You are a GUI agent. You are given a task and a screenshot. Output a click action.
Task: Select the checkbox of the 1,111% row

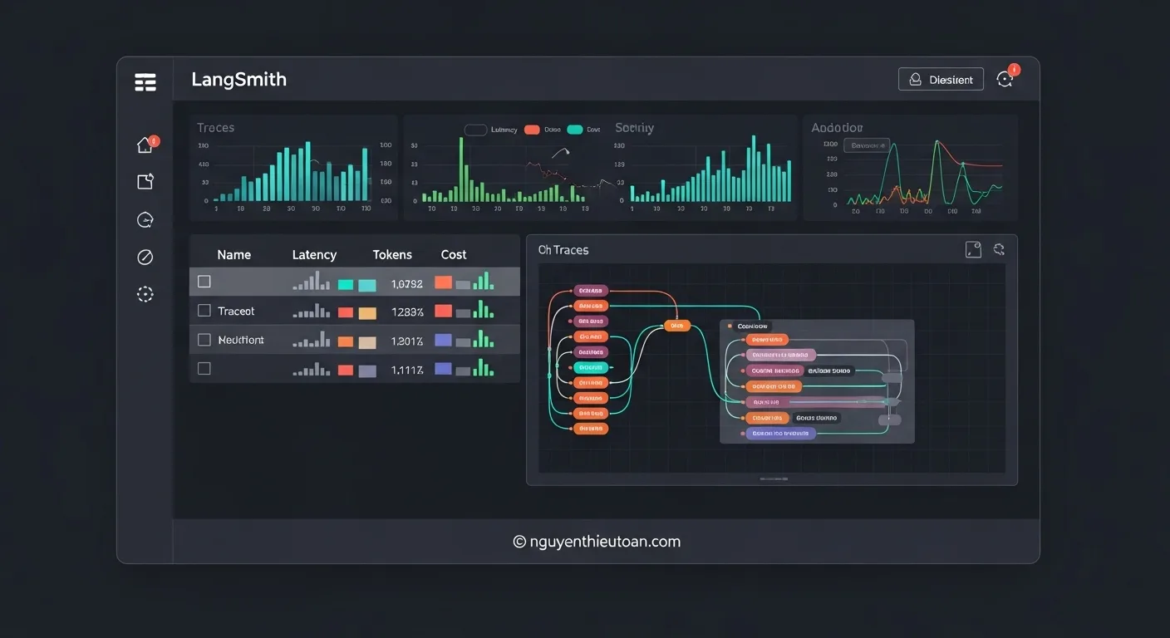coord(204,368)
